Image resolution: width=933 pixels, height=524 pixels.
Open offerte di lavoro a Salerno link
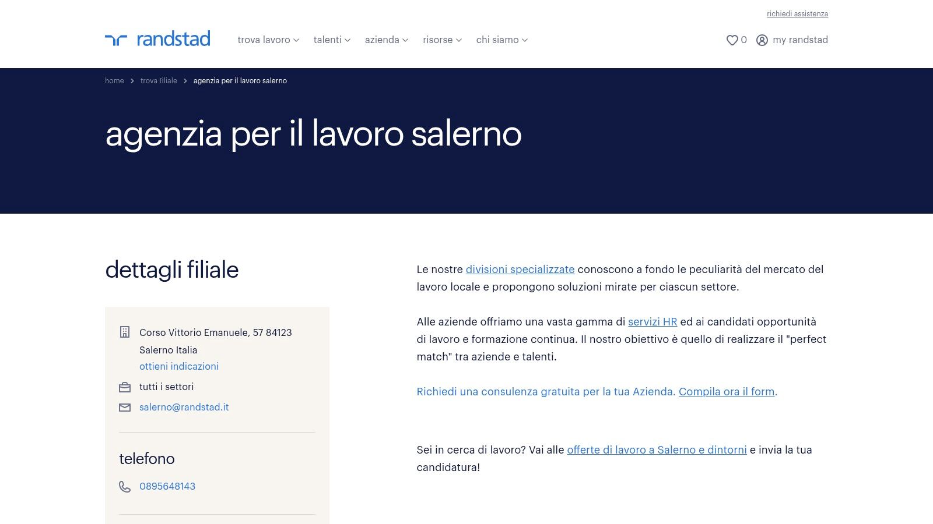[x=657, y=450]
